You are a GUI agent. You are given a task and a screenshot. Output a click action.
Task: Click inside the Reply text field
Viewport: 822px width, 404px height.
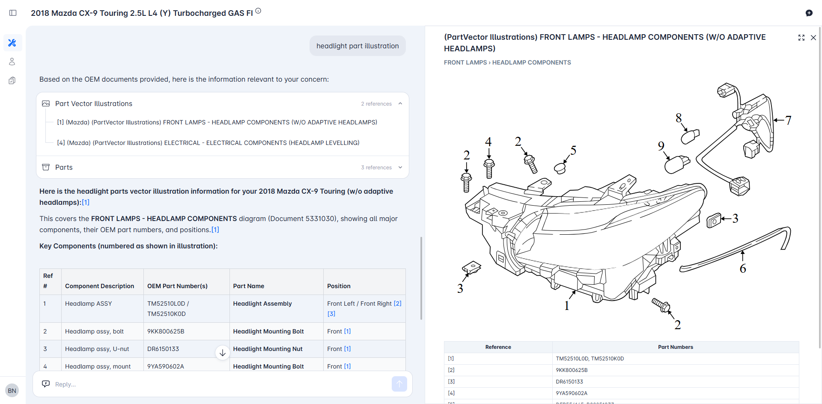(x=171, y=384)
